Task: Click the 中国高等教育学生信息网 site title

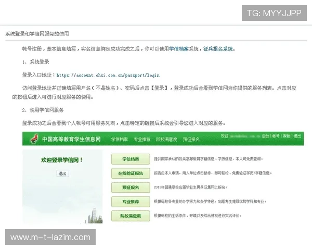Action: point(71,139)
